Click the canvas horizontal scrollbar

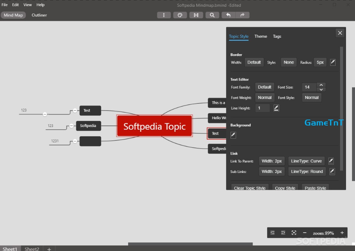190,244
